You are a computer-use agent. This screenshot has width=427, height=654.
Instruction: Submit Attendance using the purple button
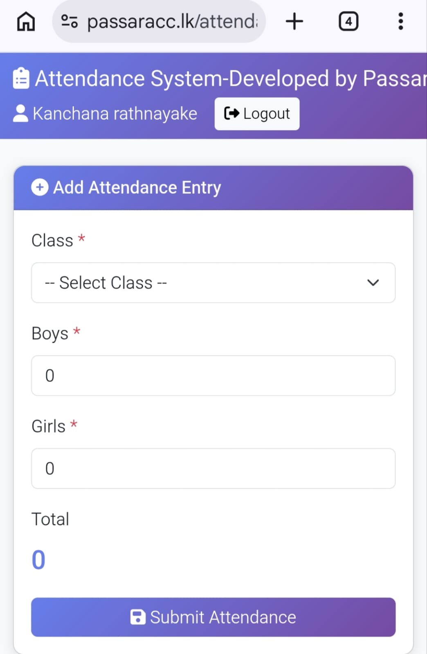213,617
